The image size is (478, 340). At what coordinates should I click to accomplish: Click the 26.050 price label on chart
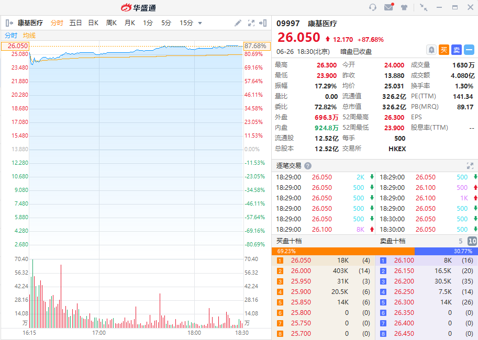[15, 46]
